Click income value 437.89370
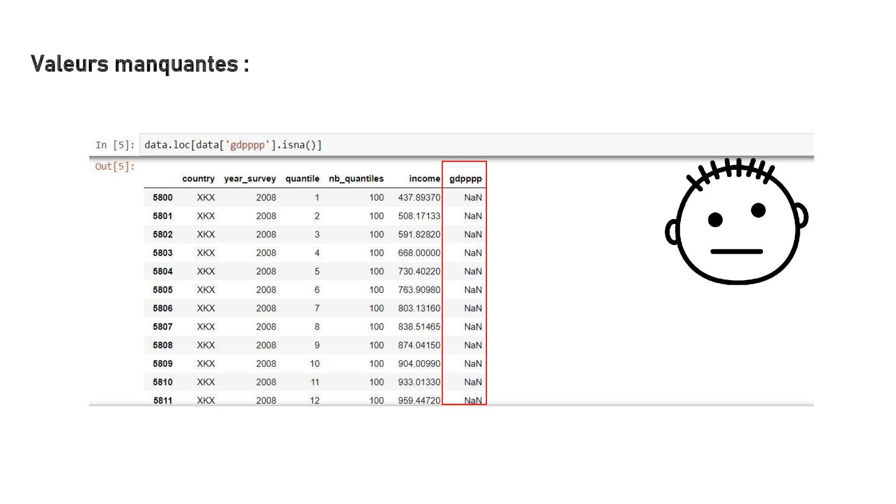The width and height of the screenshot is (896, 504). (x=419, y=198)
